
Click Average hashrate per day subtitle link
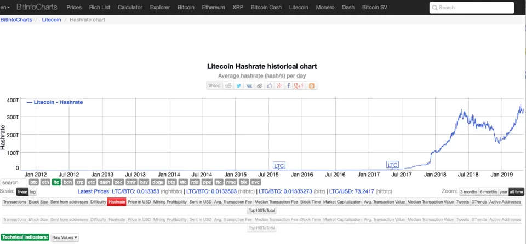click(x=262, y=76)
